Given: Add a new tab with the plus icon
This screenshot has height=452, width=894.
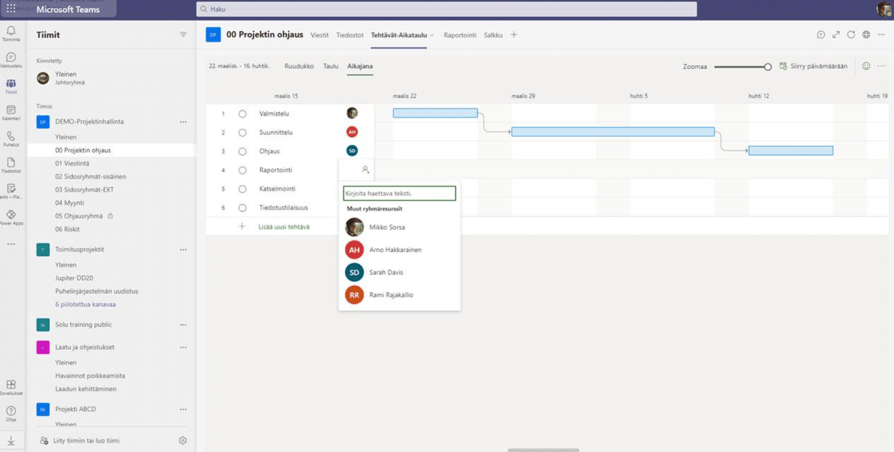Looking at the screenshot, I should coord(514,35).
